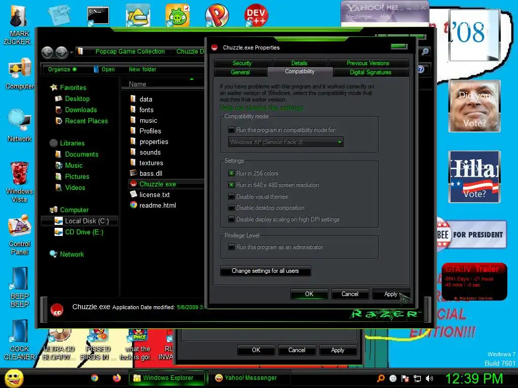Image resolution: width=518 pixels, height=388 pixels.
Task: Launch the Angry Birds pig desktop icon
Action: (178, 15)
